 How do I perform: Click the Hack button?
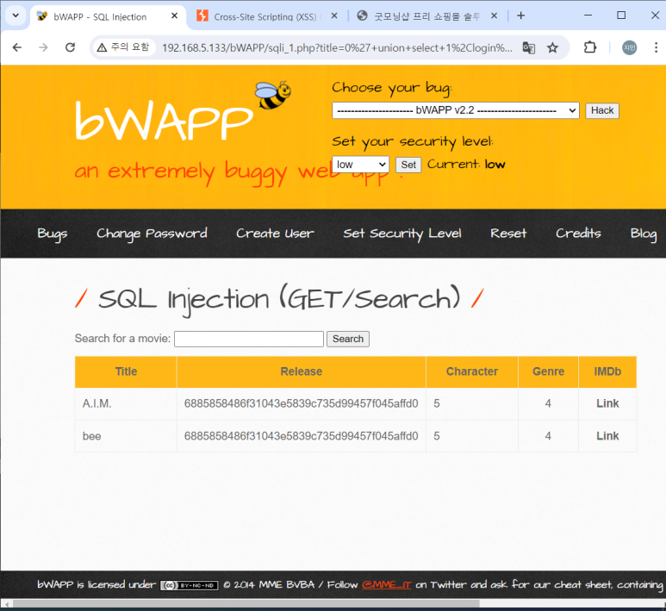click(602, 110)
